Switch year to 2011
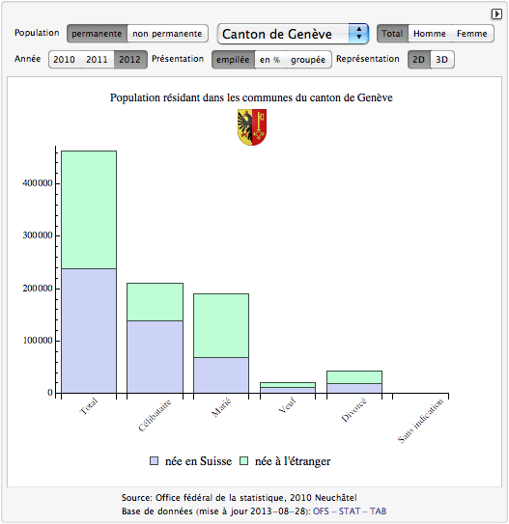The height and width of the screenshot is (524, 509). [x=97, y=60]
